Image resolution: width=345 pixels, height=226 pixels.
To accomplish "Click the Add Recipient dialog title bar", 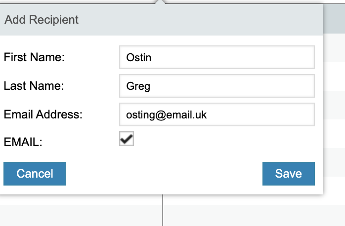I will point(198,20).
